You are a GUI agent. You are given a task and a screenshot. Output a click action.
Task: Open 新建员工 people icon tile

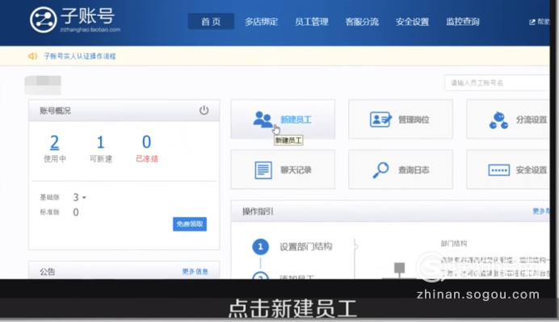(x=263, y=119)
